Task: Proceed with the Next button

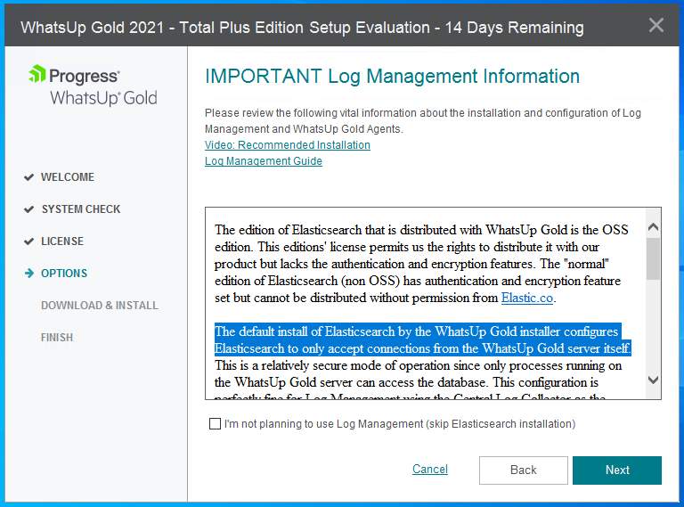Action: tap(617, 470)
